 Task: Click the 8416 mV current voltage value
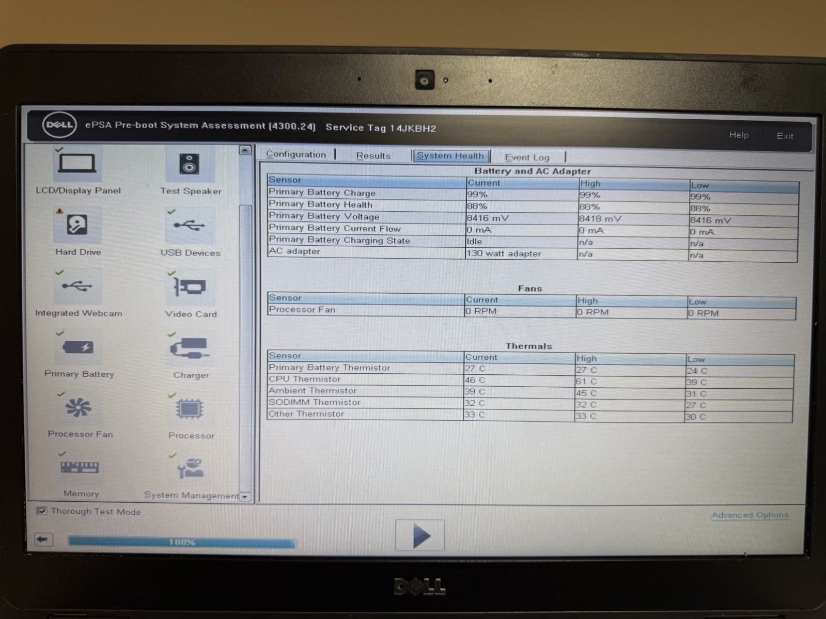(x=487, y=218)
